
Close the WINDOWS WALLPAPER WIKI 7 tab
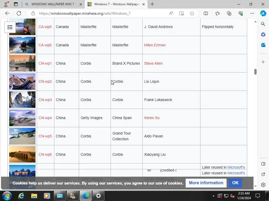pyautogui.click(x=81, y=4)
